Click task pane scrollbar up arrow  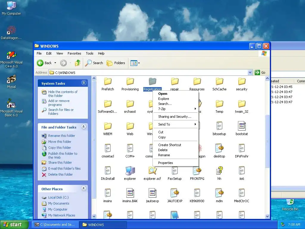pos(94,78)
